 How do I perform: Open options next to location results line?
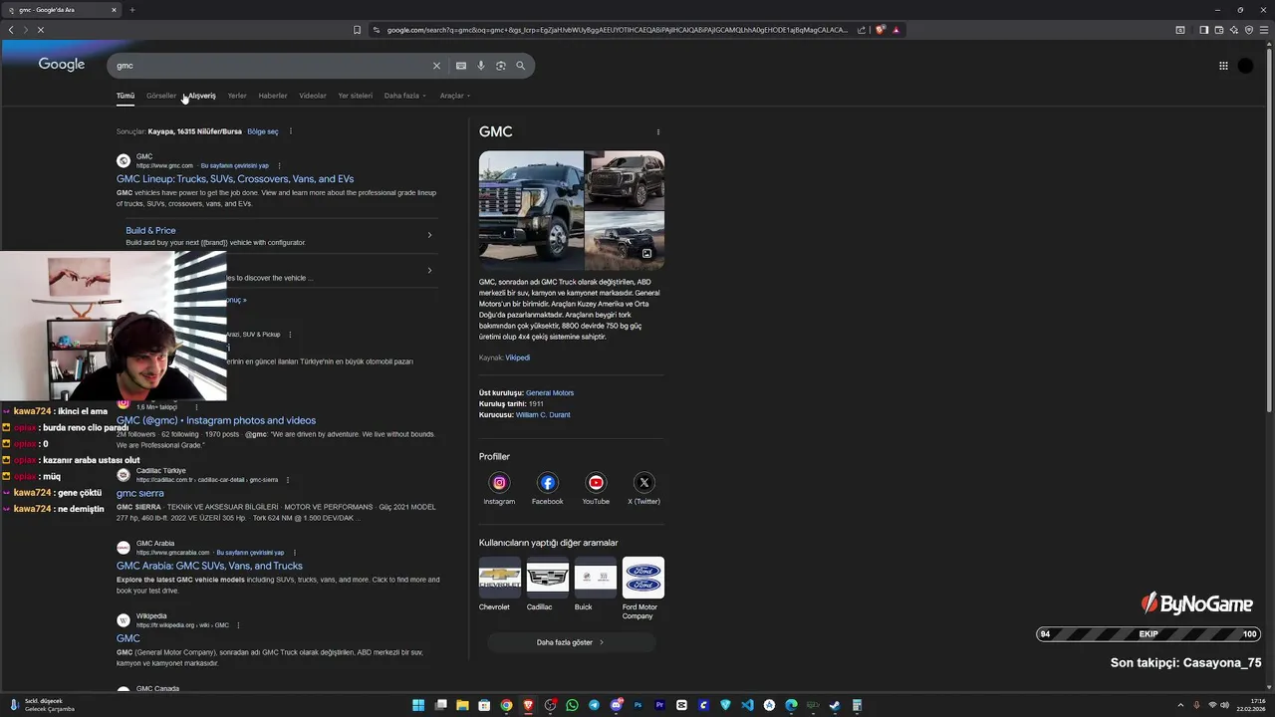pyautogui.click(x=291, y=131)
